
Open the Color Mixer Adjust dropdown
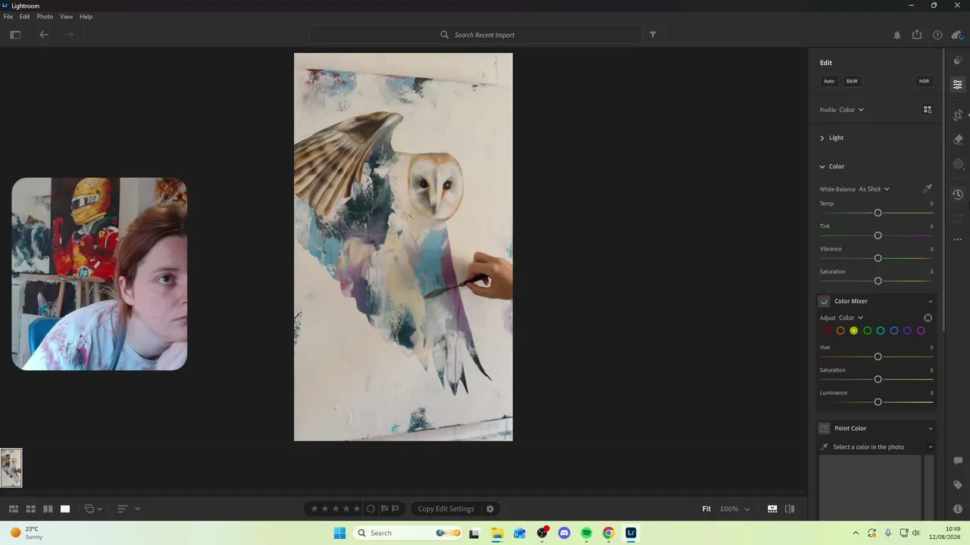pyautogui.click(x=851, y=318)
